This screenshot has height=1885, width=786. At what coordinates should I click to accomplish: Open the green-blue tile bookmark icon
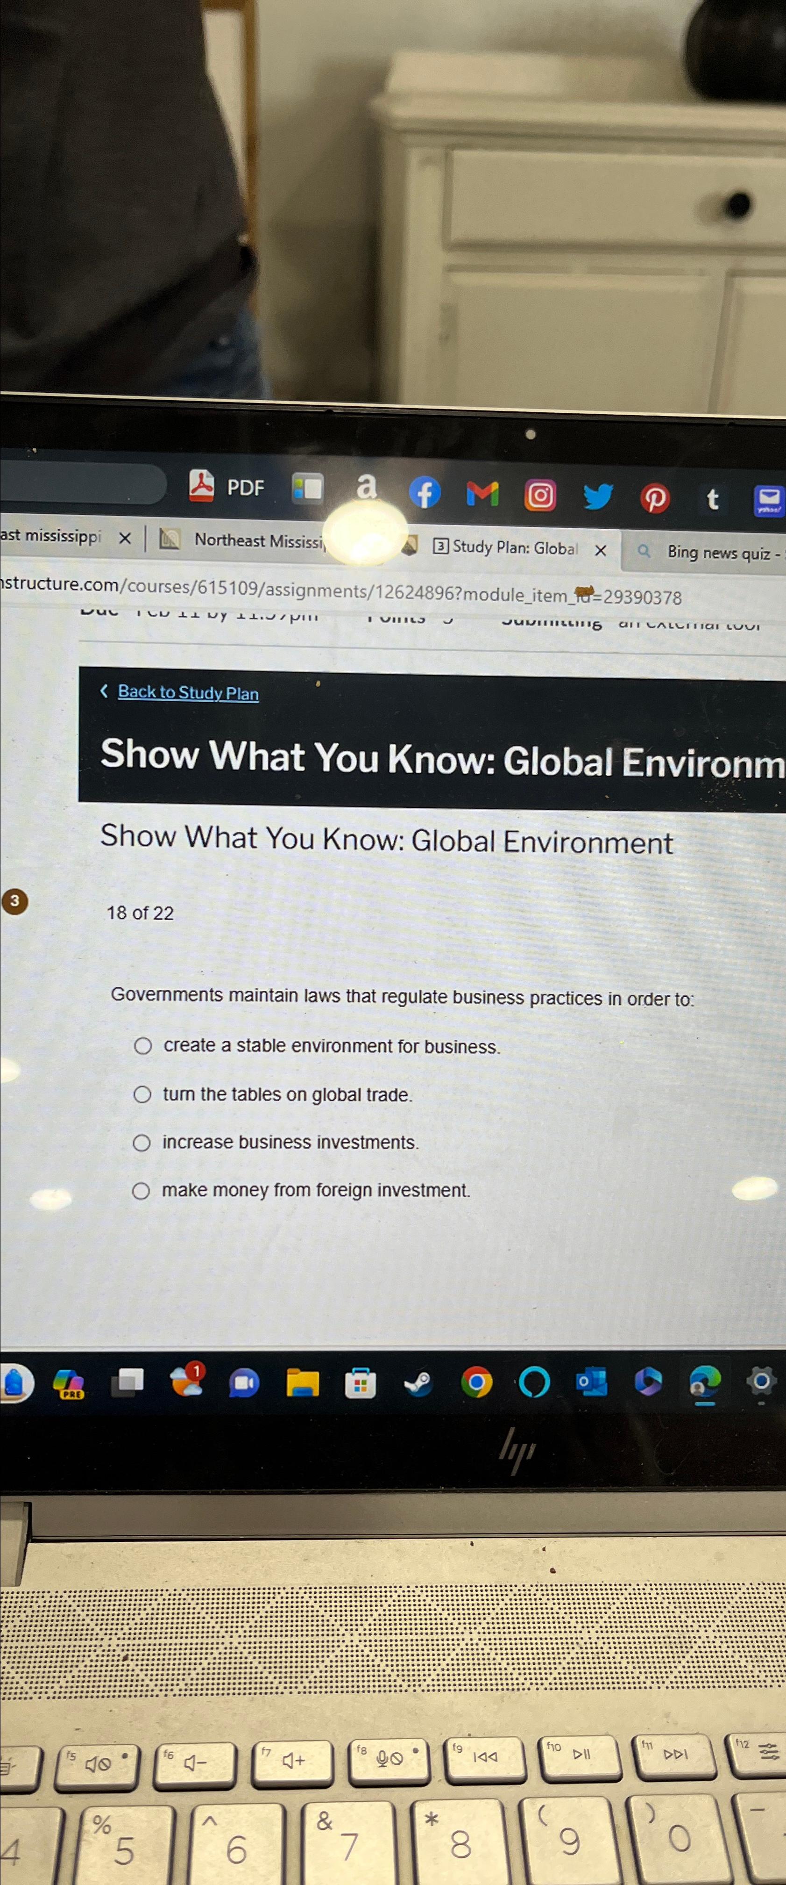tap(307, 488)
